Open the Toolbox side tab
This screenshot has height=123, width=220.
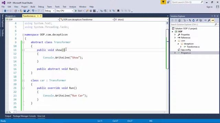(2, 33)
